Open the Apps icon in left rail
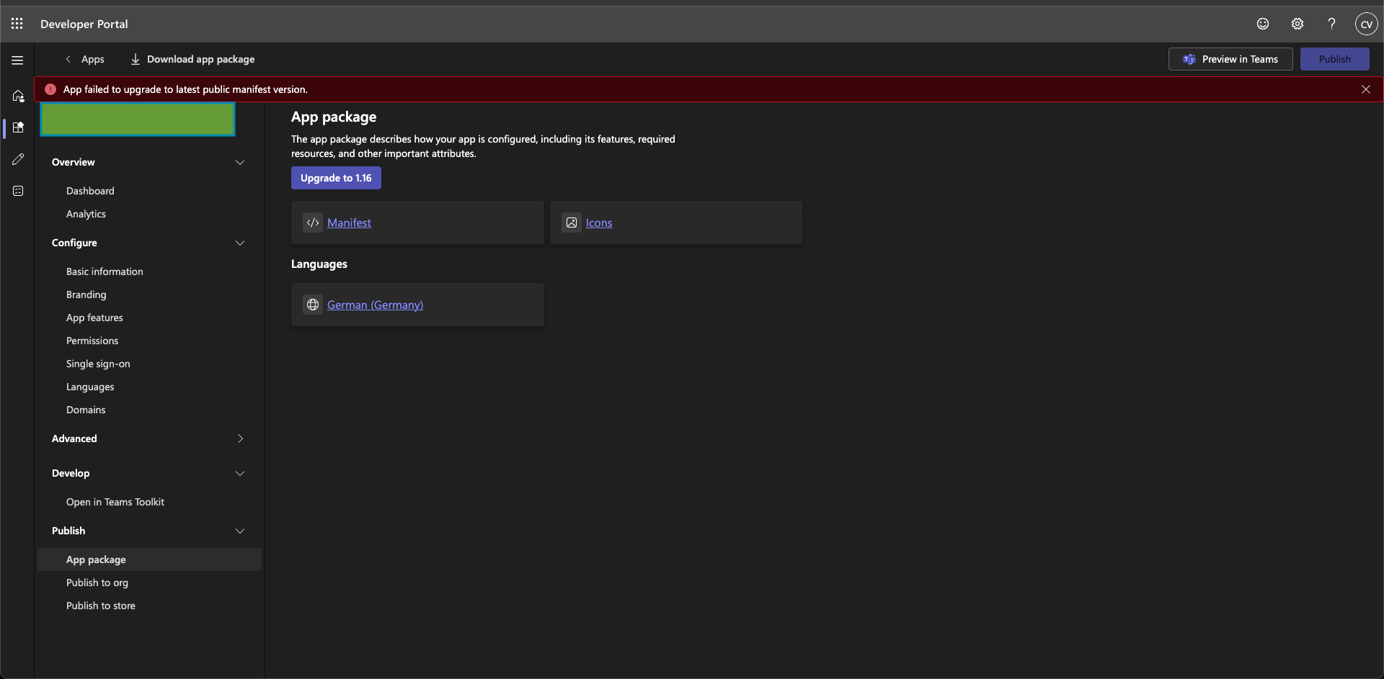The image size is (1384, 679). coord(18,127)
